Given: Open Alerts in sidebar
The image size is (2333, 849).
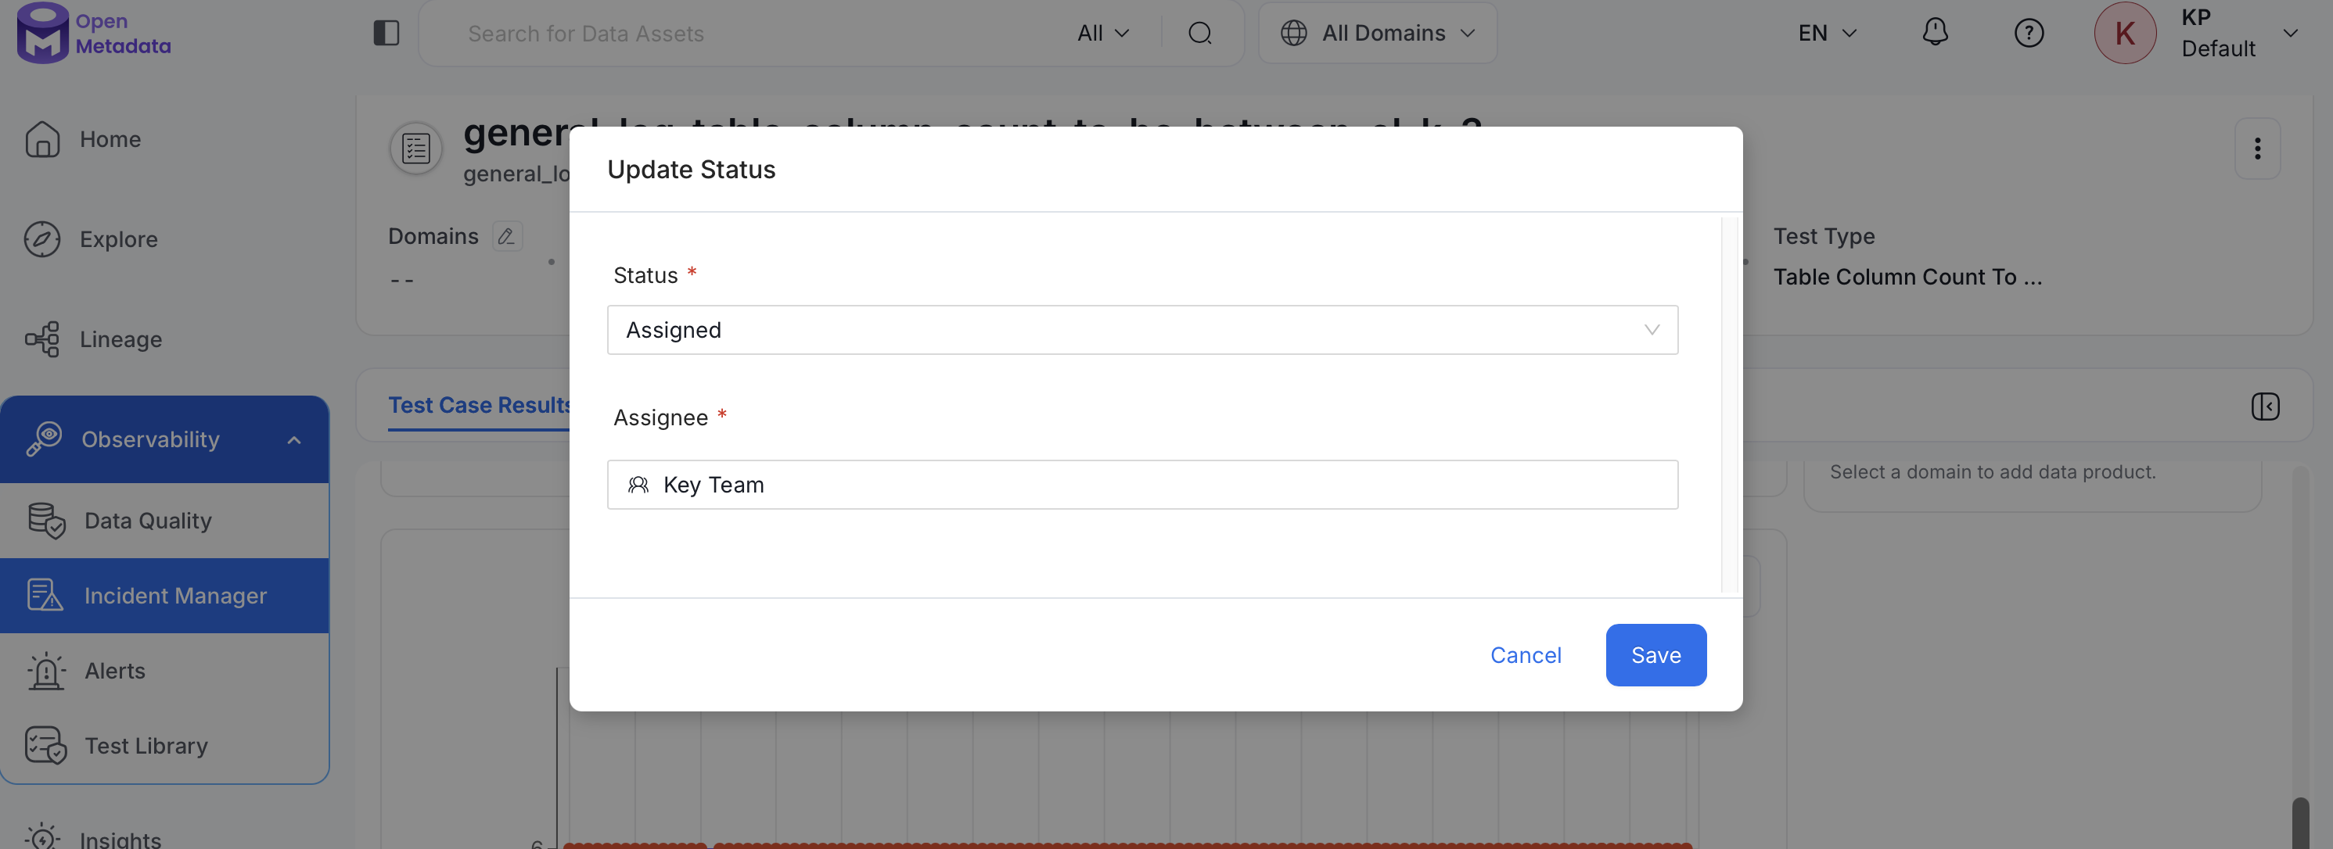Looking at the screenshot, I should pyautogui.click(x=165, y=671).
